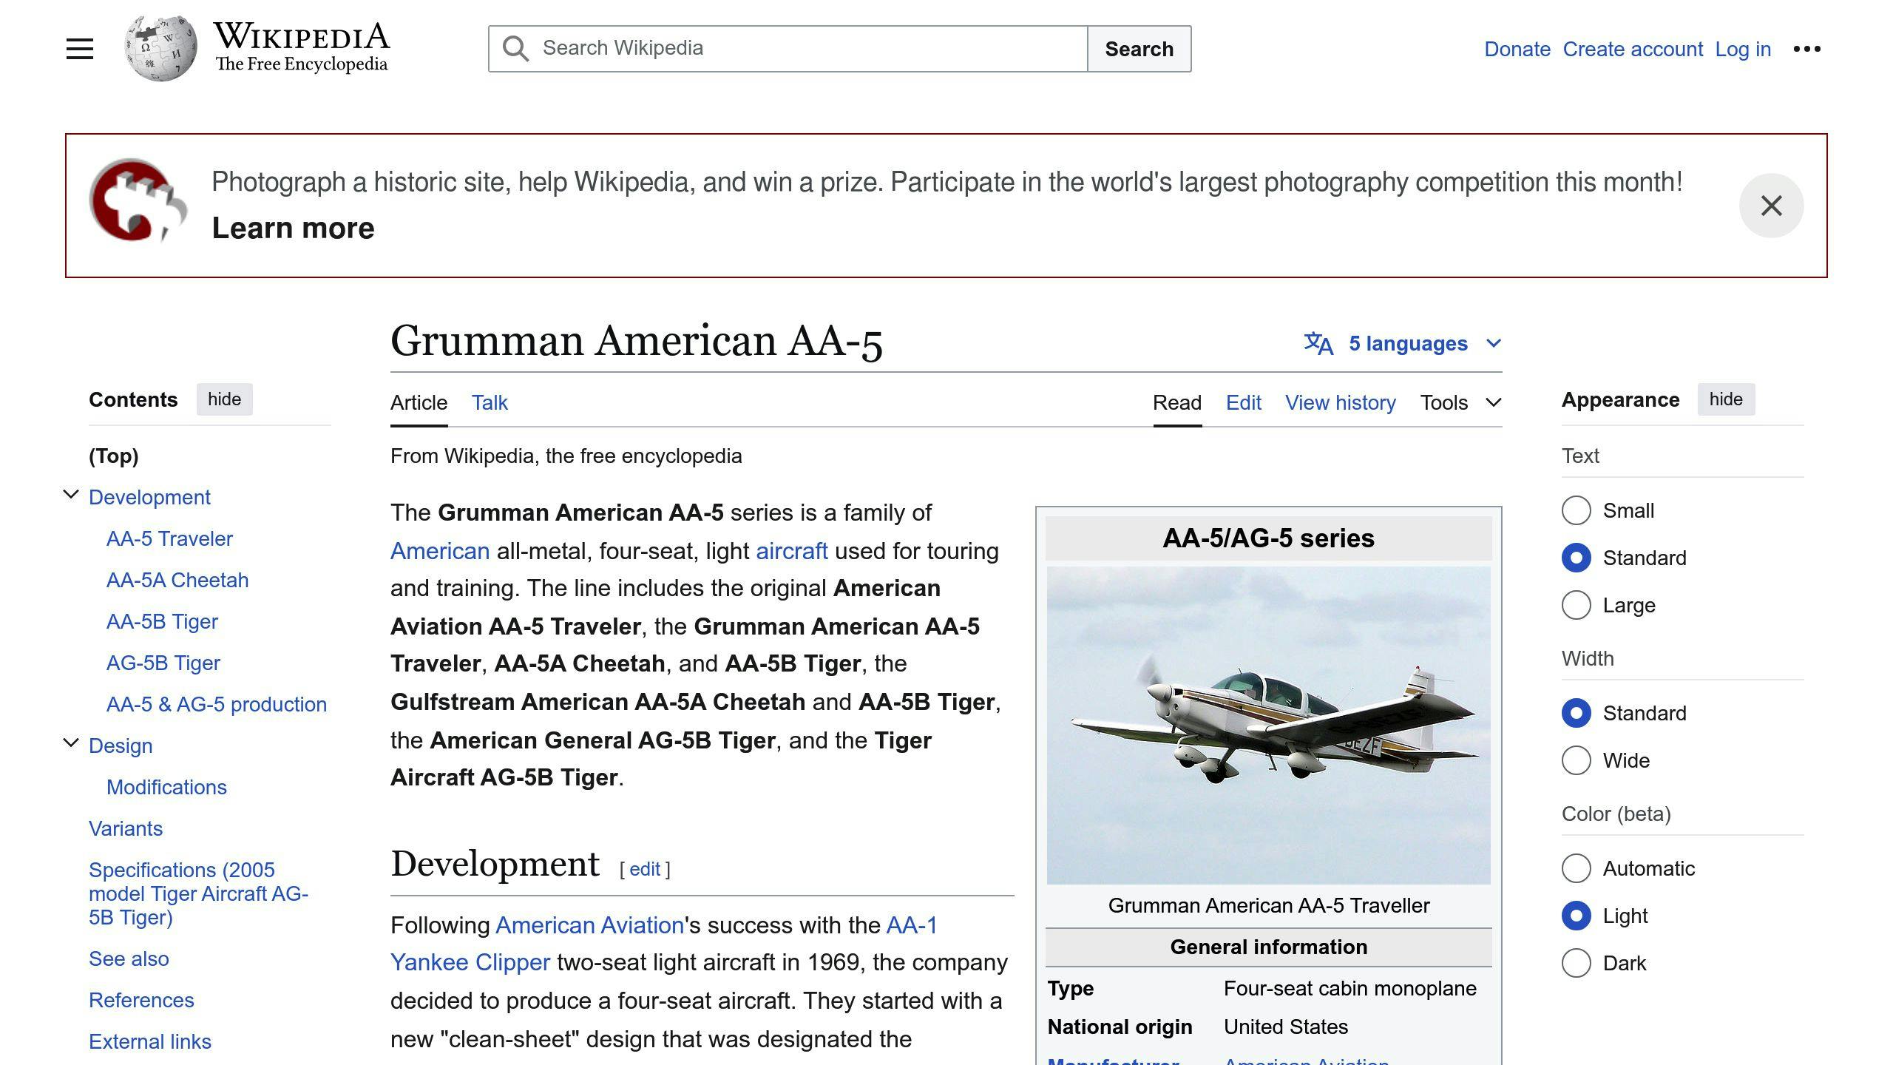Viewport: 1893px width, 1065px height.
Task: Enable Wide page width
Action: pyautogui.click(x=1577, y=760)
